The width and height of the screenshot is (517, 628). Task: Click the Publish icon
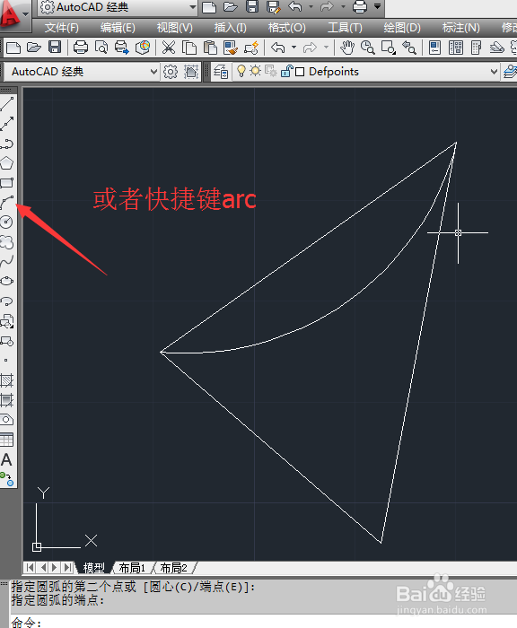pyautogui.click(x=122, y=48)
